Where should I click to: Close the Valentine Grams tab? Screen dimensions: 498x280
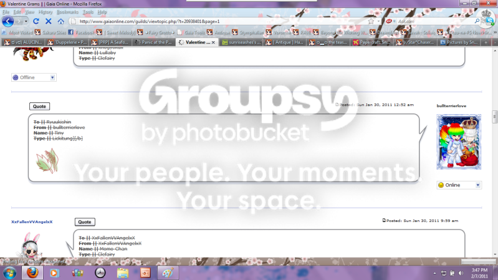(x=213, y=42)
